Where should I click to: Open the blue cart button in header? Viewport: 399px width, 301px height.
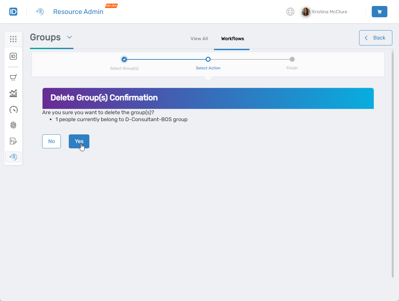379,11
